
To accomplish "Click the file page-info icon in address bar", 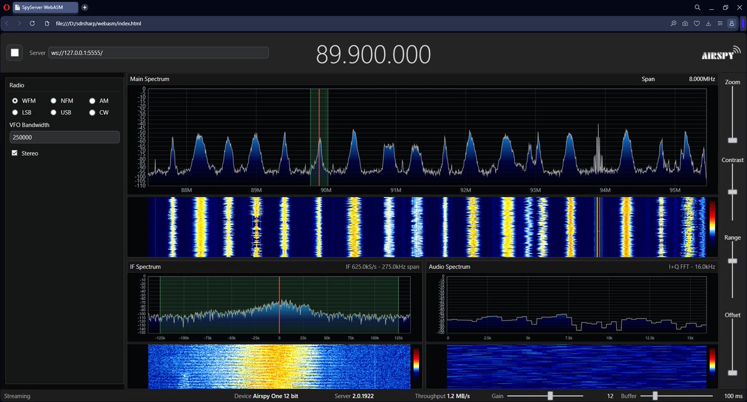I will [x=47, y=23].
